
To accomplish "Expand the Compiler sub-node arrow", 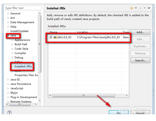I will (x=12, y=53).
